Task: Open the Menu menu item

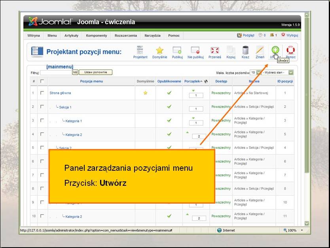Action: pos(52,35)
